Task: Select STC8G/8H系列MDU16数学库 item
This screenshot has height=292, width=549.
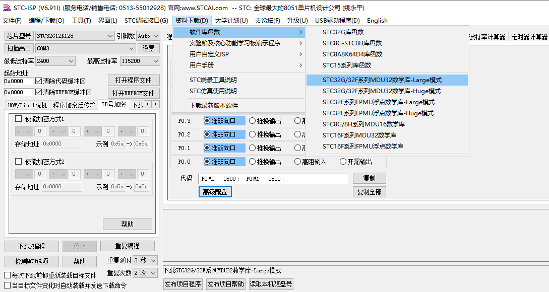Action: [387, 124]
